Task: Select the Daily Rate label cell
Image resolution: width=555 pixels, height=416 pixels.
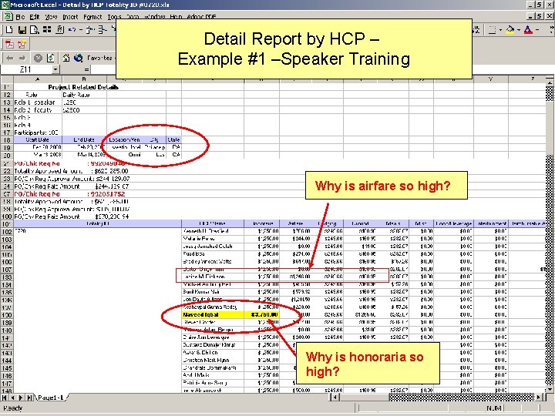Action: pyautogui.click(x=84, y=95)
